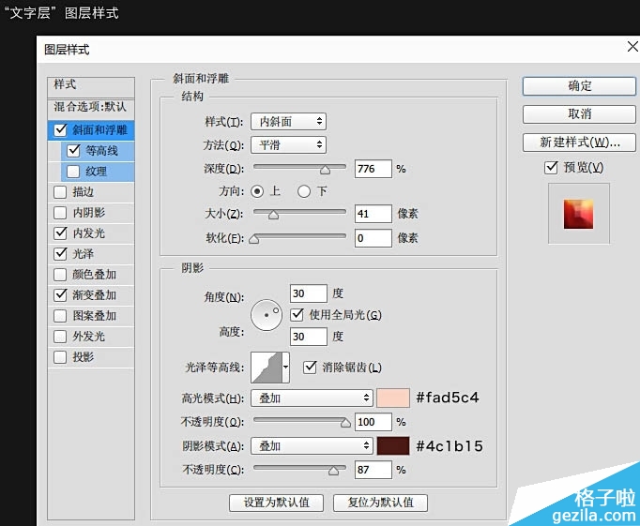Click the style preview thumbnail
This screenshot has height=526, width=640.
pyautogui.click(x=579, y=214)
